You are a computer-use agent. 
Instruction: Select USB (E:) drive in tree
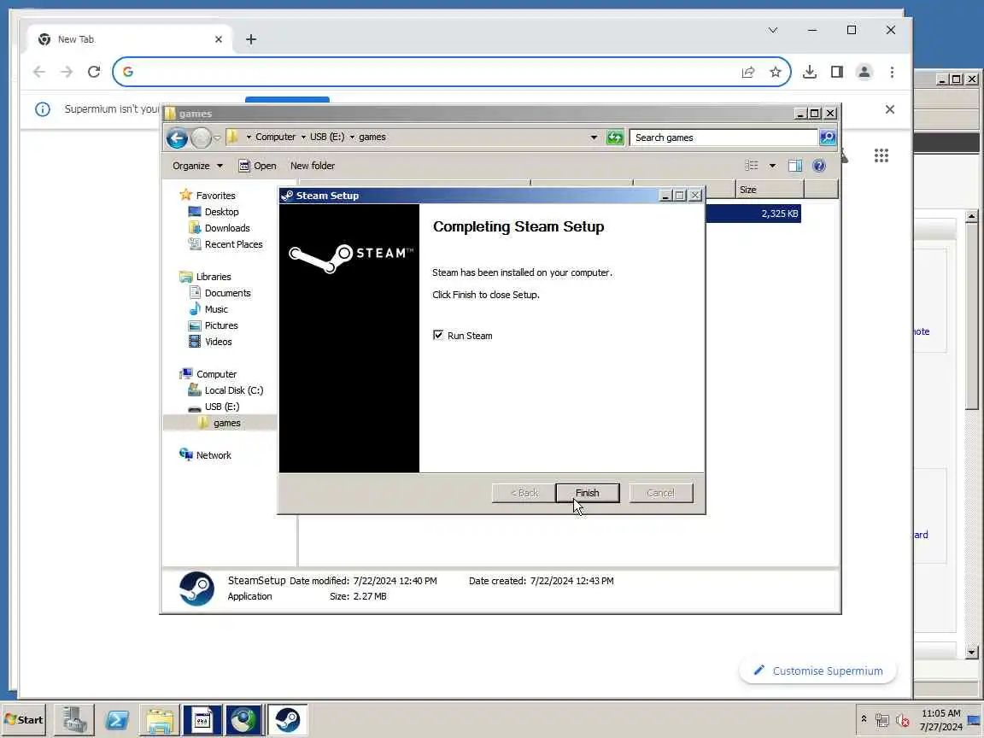214,407
